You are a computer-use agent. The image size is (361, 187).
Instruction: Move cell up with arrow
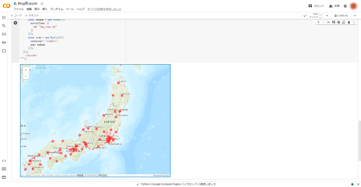(318, 22)
